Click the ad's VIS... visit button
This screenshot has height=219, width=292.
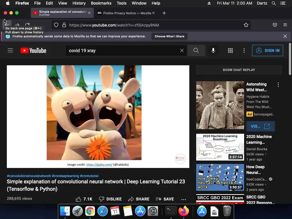(x=260, y=126)
